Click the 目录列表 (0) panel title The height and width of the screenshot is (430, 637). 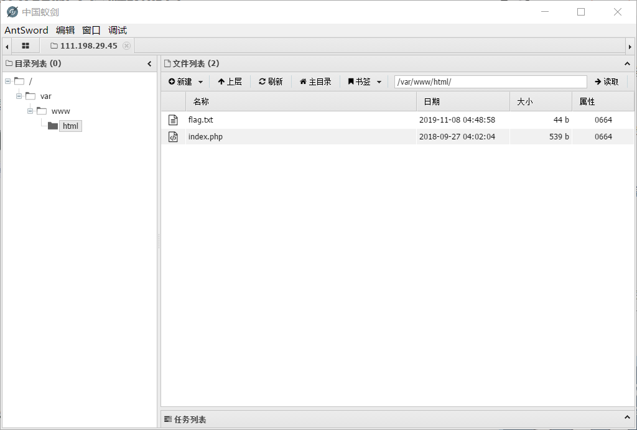[38, 63]
